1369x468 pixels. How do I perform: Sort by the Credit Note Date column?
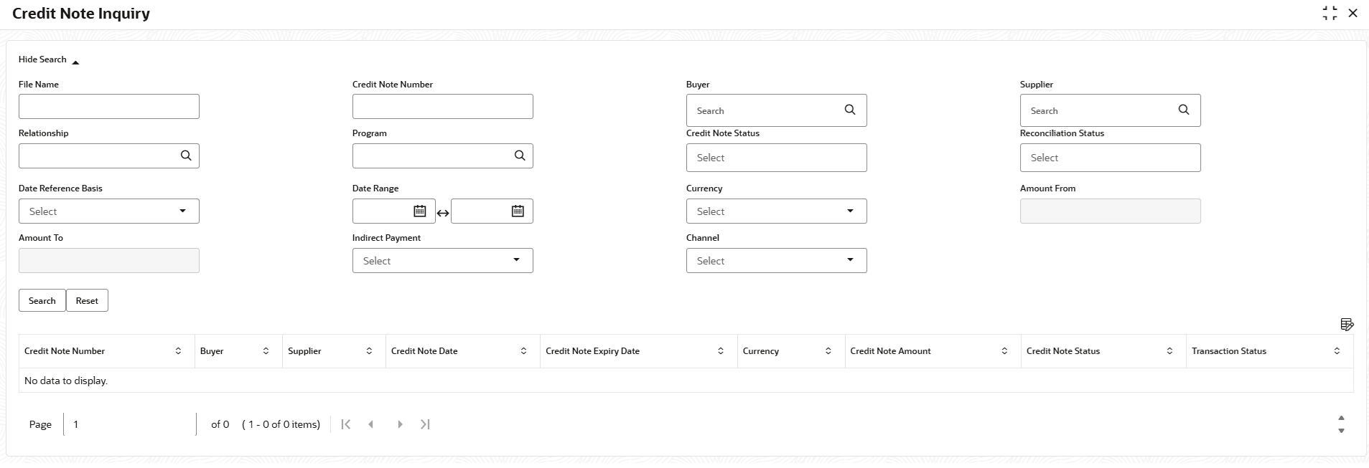coord(523,351)
